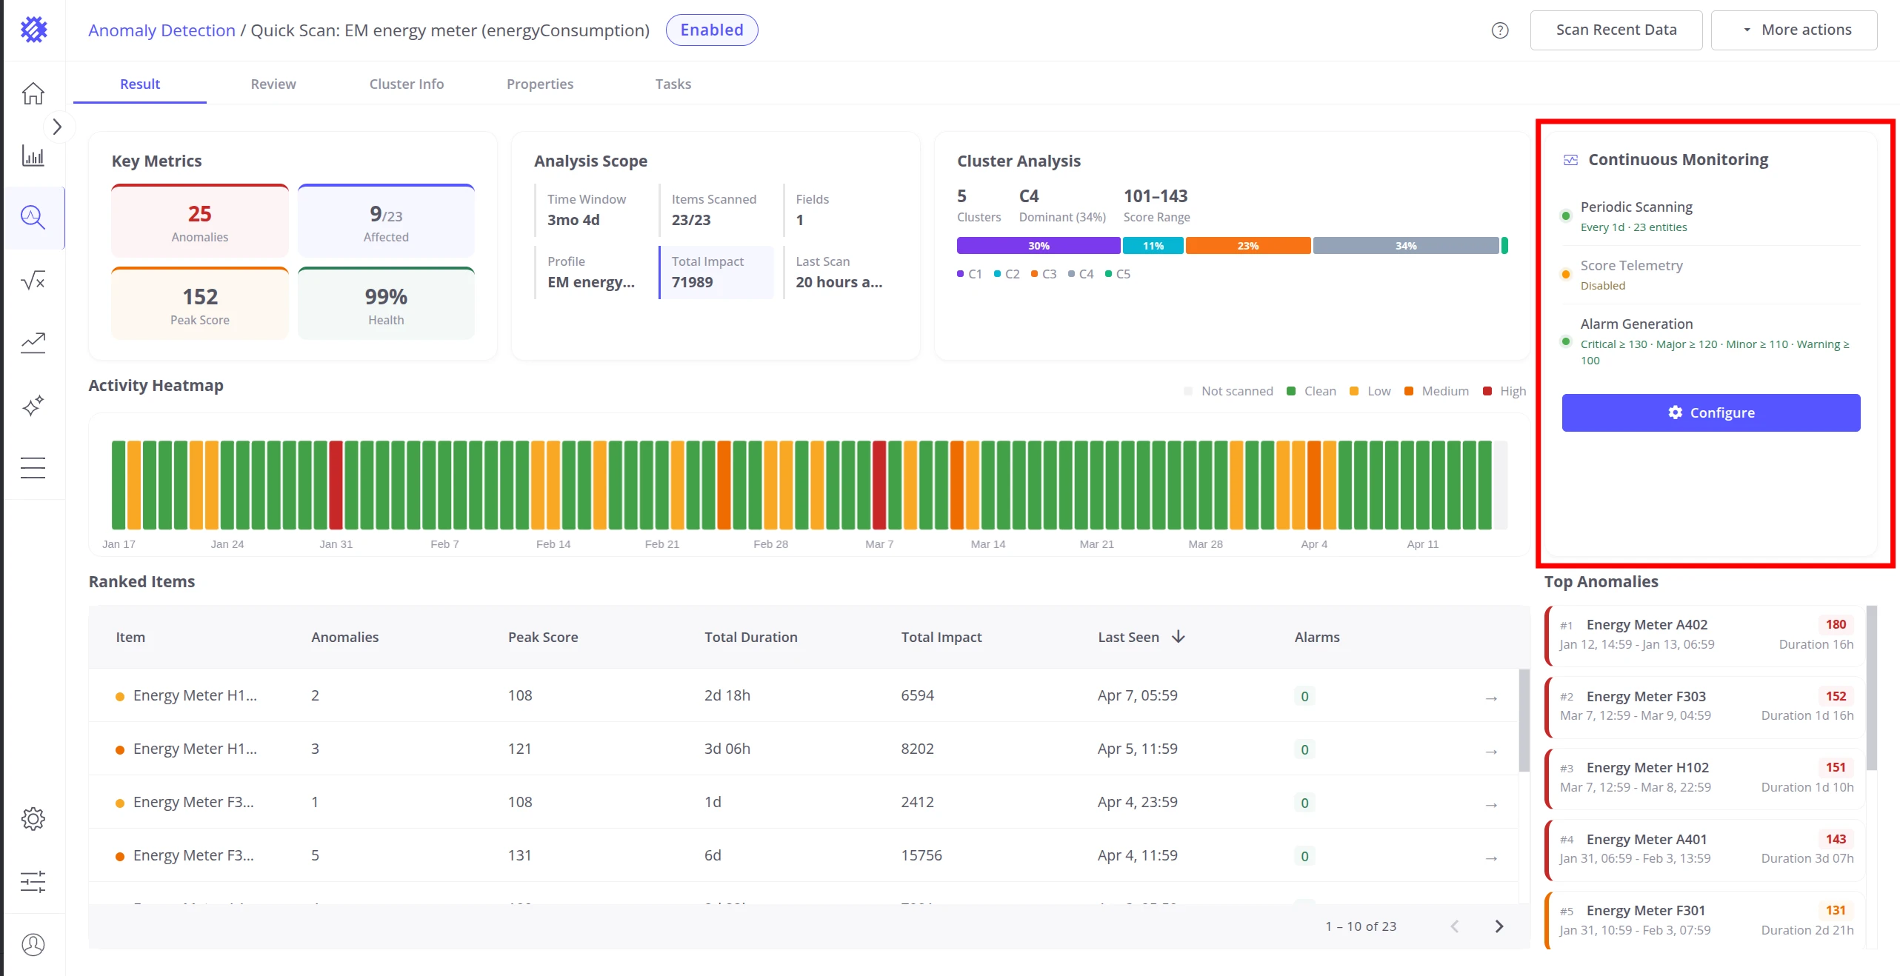This screenshot has width=1900, height=976.
Task: Click the 9/23 Affected metric card
Action: 386,221
